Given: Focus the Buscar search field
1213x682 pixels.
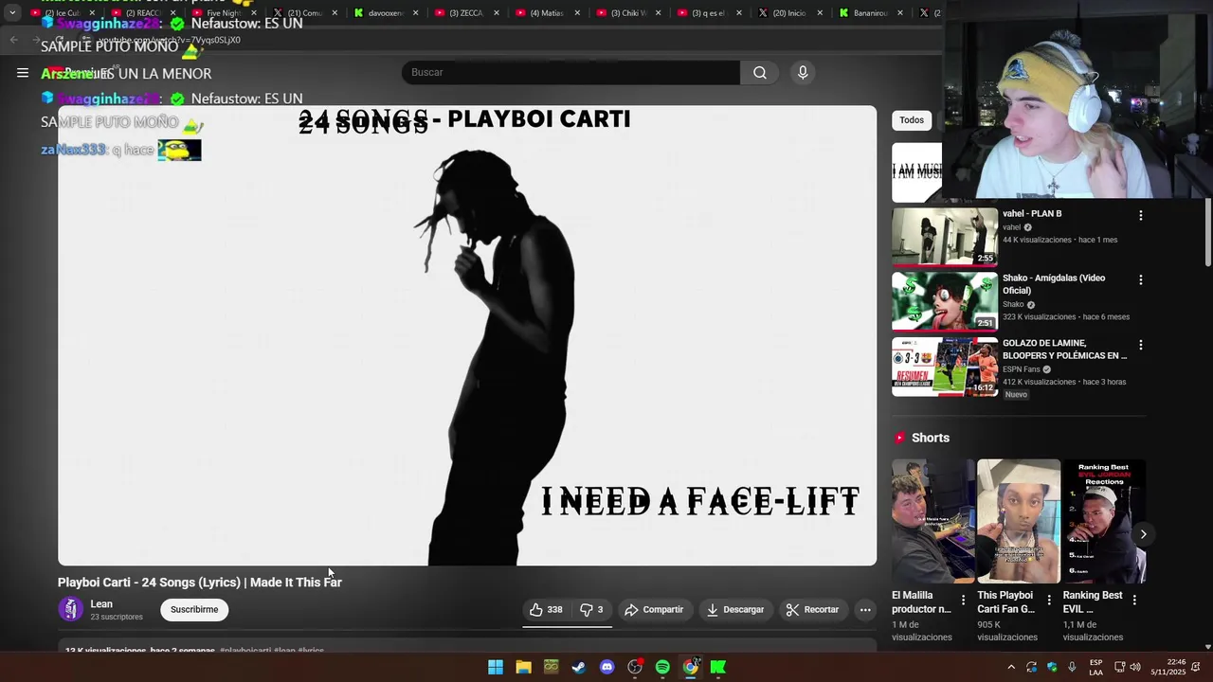Looking at the screenshot, I should 570,73.
